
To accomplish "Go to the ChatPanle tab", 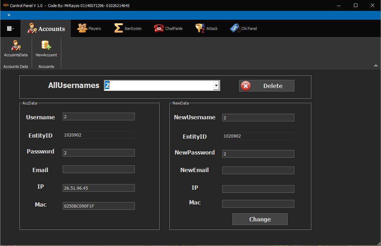I will tap(168, 29).
